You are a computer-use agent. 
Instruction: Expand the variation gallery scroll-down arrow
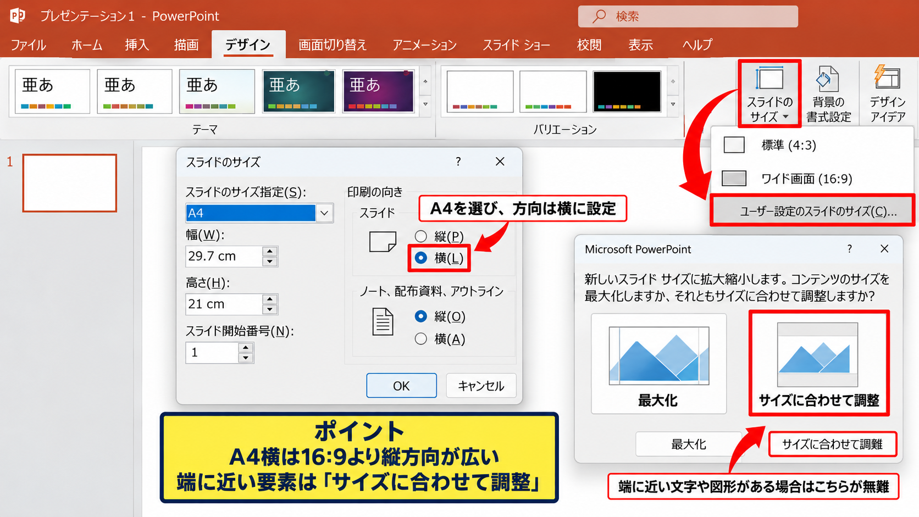673,104
